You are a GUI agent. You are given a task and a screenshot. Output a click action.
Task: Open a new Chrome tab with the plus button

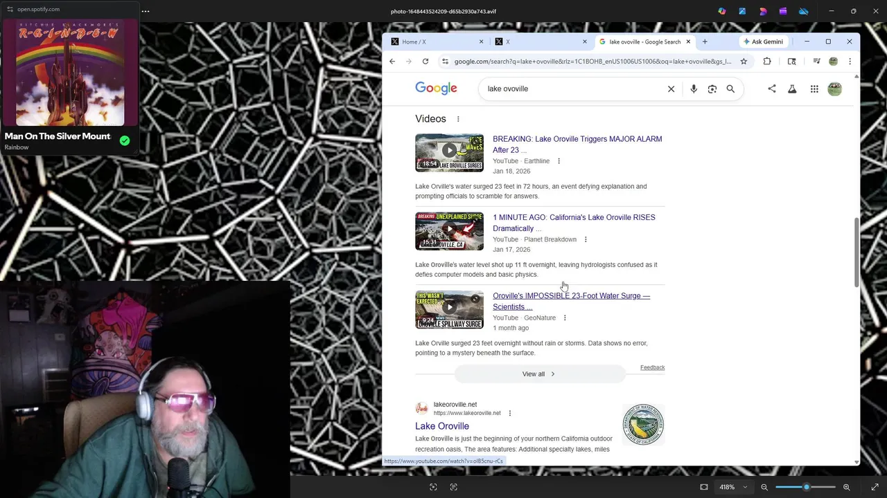click(x=705, y=41)
